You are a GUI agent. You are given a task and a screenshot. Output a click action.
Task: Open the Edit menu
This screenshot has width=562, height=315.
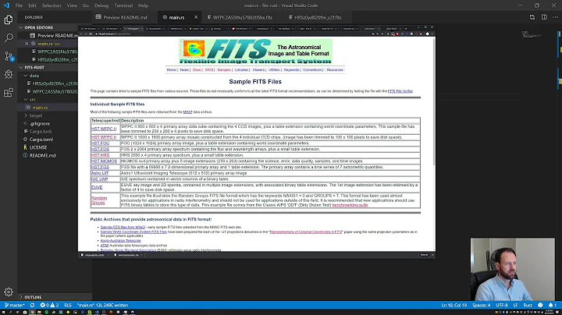click(32, 5)
